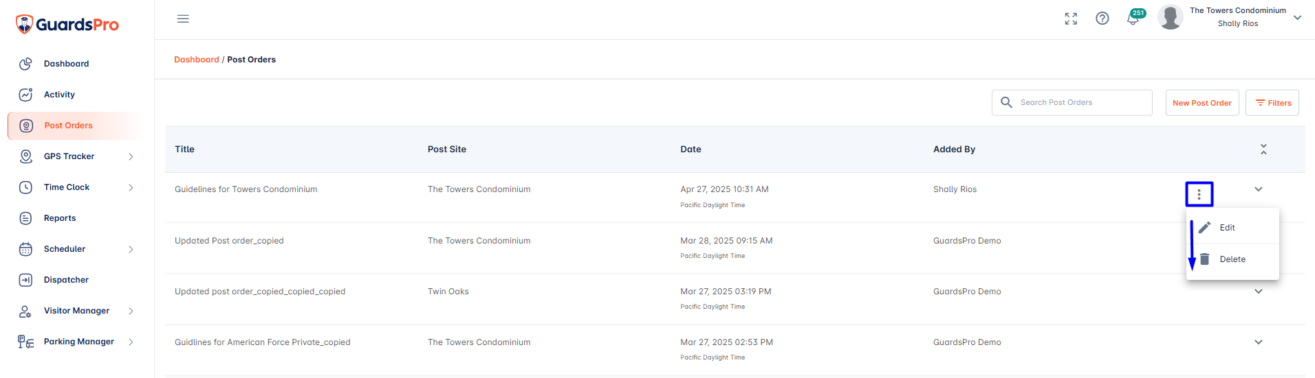The height and width of the screenshot is (378, 1315).
Task: Open the Filters button
Action: tap(1272, 103)
